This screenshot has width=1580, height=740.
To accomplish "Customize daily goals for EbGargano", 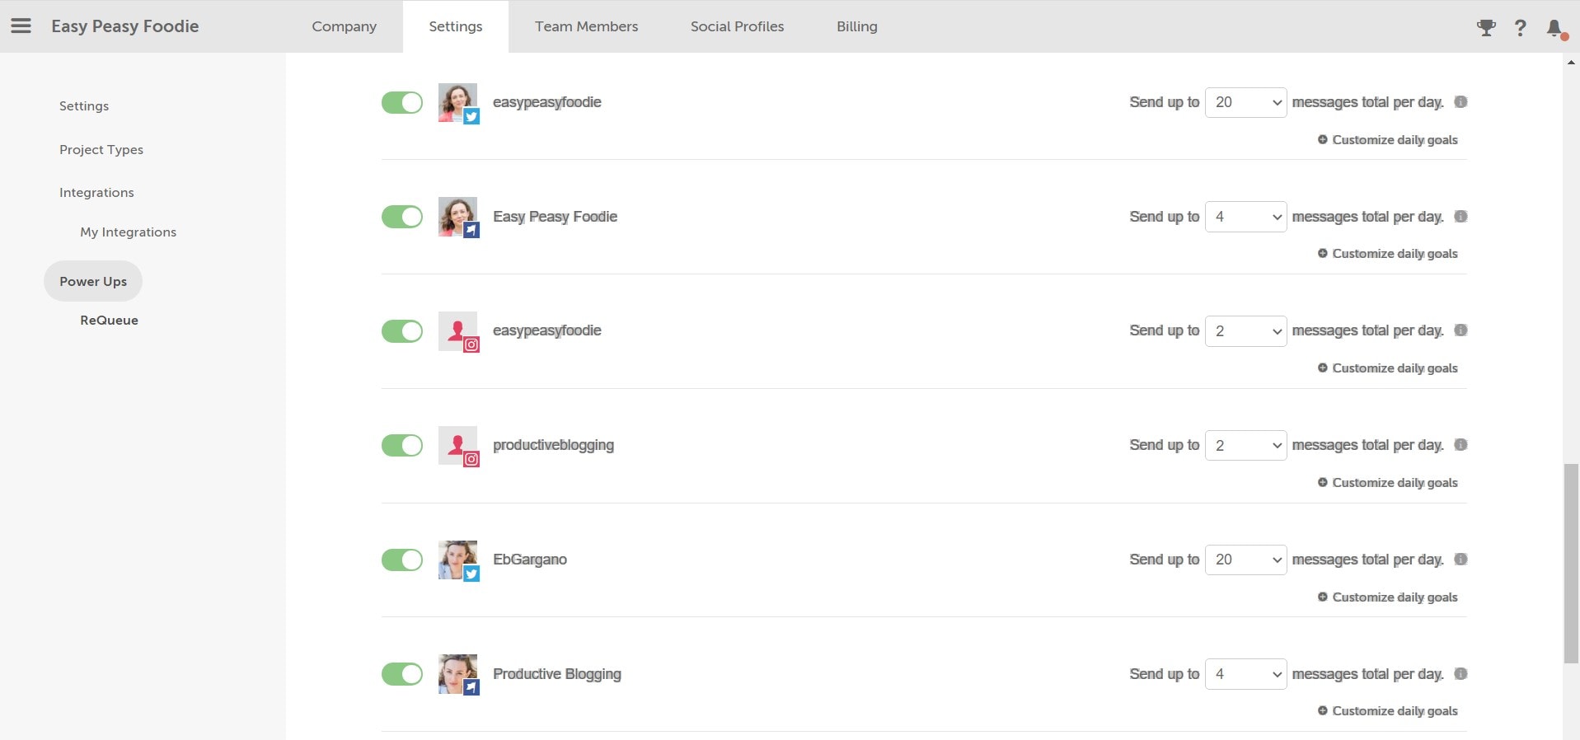I will click(1388, 597).
